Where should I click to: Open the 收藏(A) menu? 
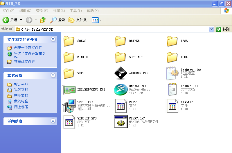tap(59, 11)
